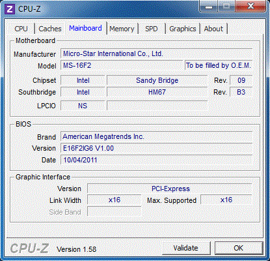Select BIOS brand American Megatrends Inc.

click(156, 136)
